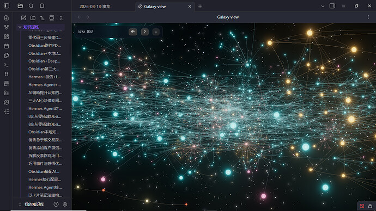
Task: Navigate back with the left arrow
Action: pyautogui.click(x=80, y=17)
